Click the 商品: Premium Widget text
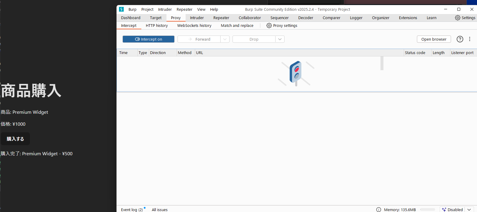 (24, 112)
